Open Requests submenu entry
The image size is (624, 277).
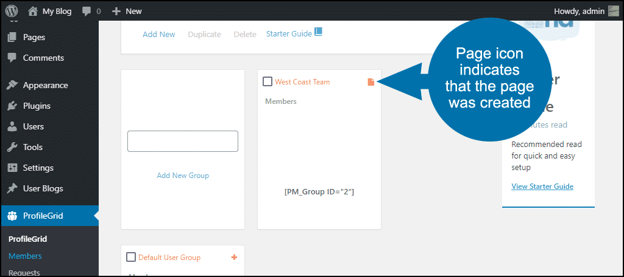click(24, 273)
